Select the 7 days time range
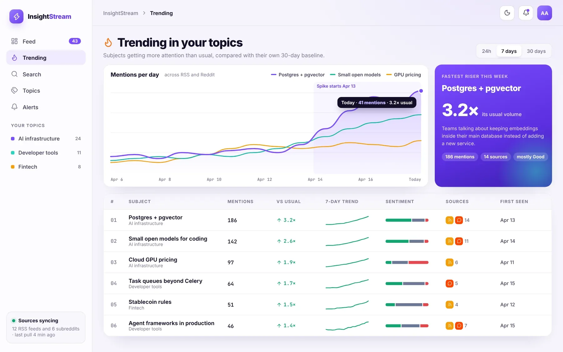Image resolution: width=563 pixels, height=352 pixels. click(x=509, y=51)
